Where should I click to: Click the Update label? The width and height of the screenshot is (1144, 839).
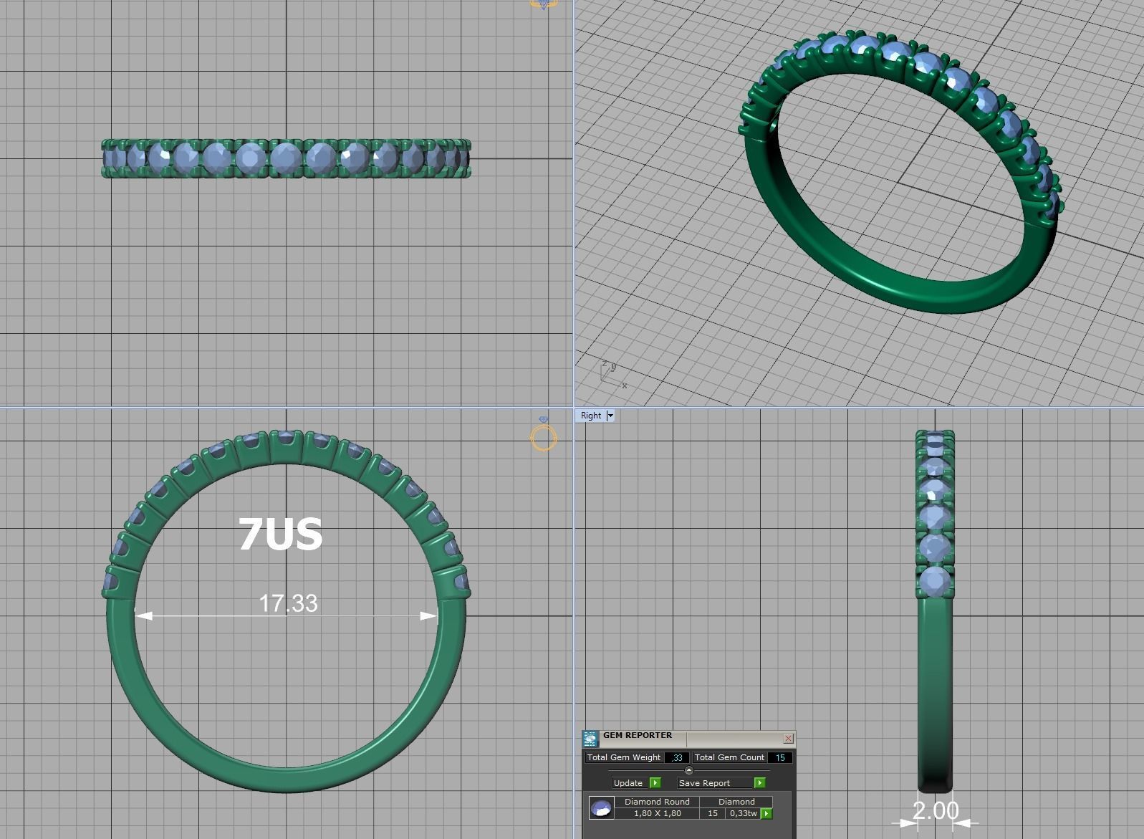[x=628, y=783]
